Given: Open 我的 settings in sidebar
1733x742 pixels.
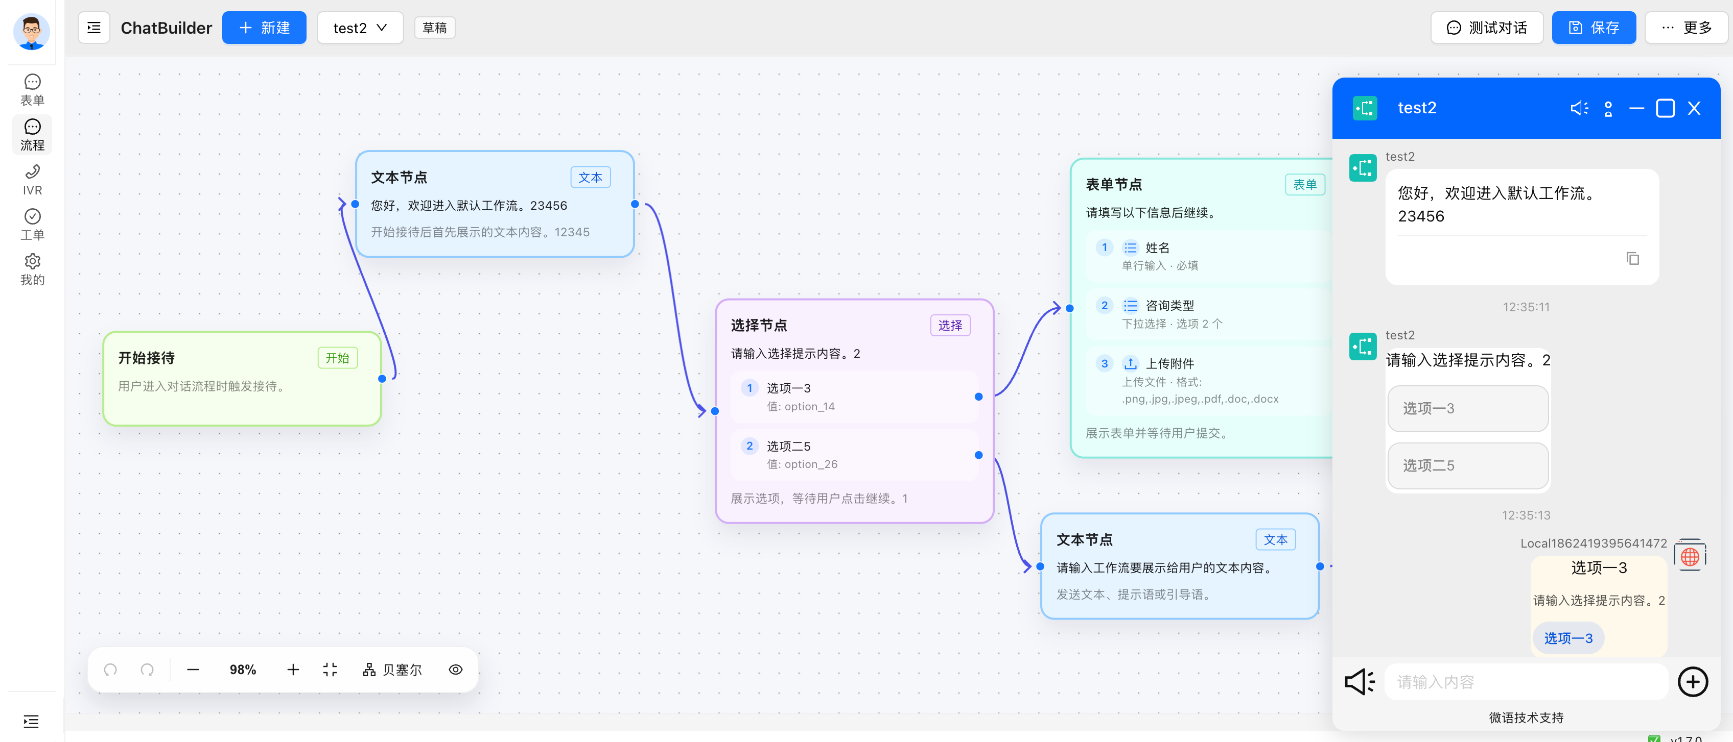Looking at the screenshot, I should (32, 270).
